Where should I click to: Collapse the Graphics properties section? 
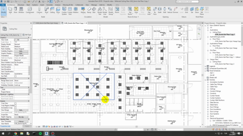tap(28, 38)
